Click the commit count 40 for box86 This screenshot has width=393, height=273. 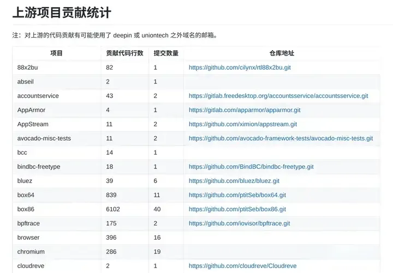[x=157, y=209]
